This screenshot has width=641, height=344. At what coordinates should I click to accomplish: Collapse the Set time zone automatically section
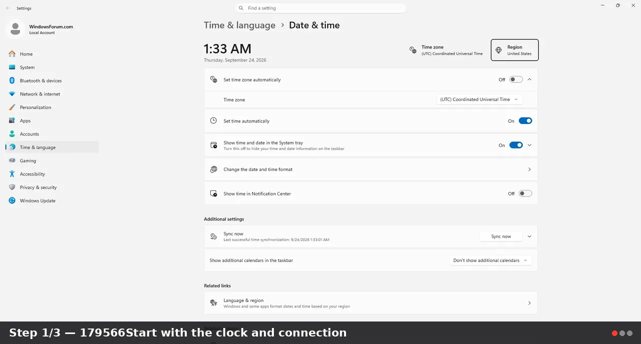click(529, 79)
